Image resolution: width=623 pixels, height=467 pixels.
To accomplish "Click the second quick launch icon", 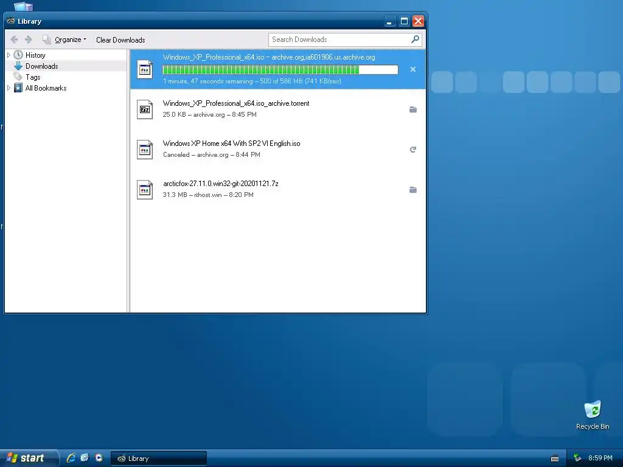I will tap(85, 458).
